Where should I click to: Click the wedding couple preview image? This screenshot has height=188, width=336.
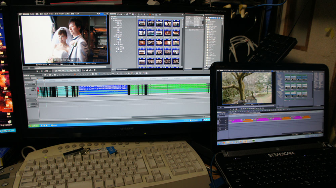point(64,39)
